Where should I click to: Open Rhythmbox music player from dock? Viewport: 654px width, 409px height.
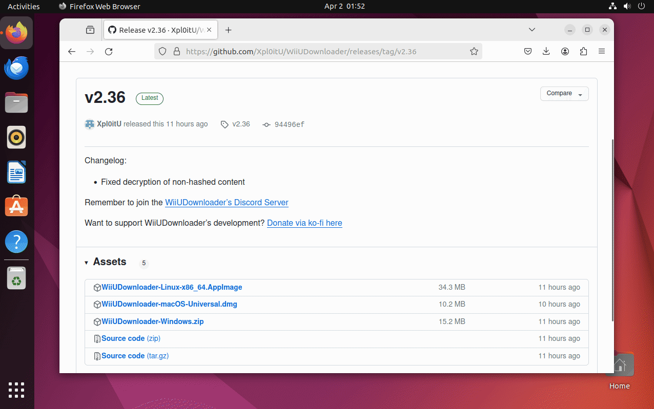coord(16,137)
